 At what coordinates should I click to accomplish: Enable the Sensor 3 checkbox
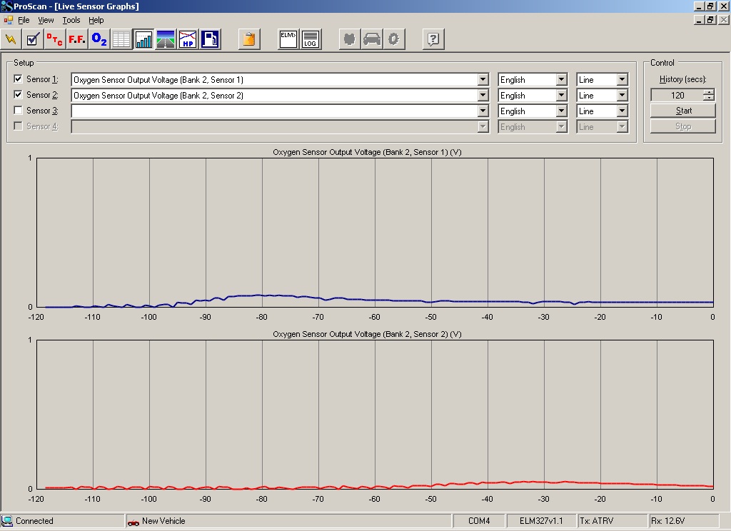tap(19, 111)
